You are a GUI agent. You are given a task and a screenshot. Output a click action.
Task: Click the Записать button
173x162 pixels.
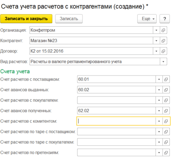[x=69, y=19]
